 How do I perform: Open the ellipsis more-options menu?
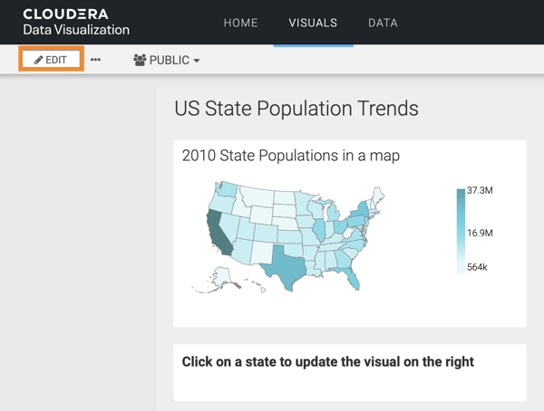pyautogui.click(x=96, y=60)
